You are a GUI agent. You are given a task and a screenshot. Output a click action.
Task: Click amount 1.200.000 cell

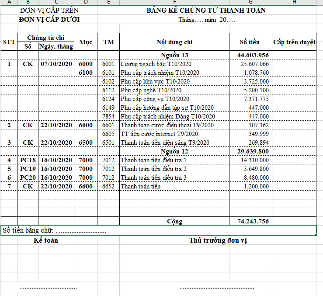pos(250,186)
